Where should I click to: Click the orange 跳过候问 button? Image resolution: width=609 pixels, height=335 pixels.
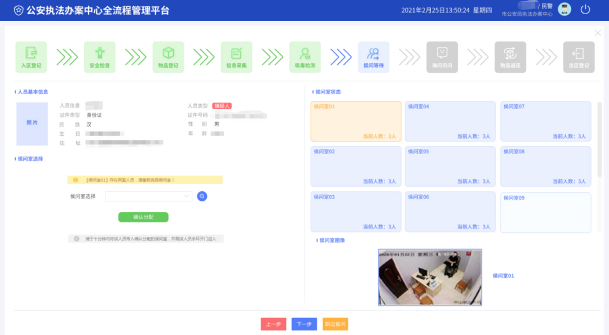click(x=335, y=324)
